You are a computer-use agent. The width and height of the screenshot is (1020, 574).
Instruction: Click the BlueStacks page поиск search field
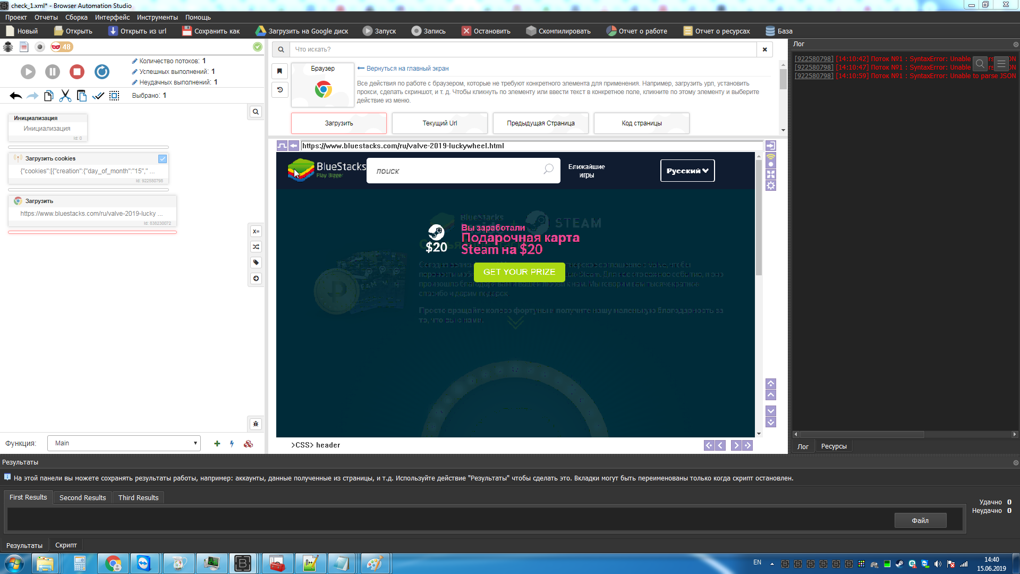click(463, 171)
